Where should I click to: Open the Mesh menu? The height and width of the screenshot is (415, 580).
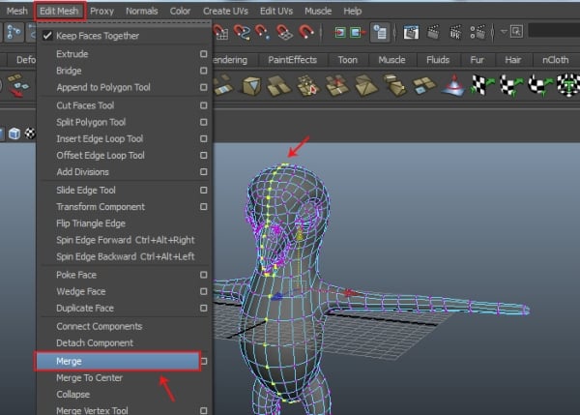click(x=17, y=11)
